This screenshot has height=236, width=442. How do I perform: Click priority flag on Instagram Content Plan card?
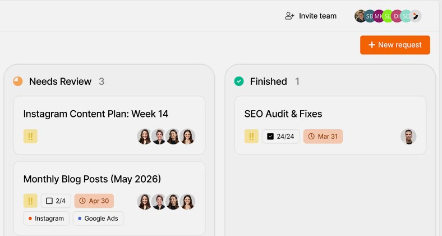[30, 137]
